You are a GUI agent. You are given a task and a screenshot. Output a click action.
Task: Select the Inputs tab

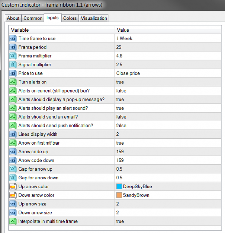click(52, 18)
